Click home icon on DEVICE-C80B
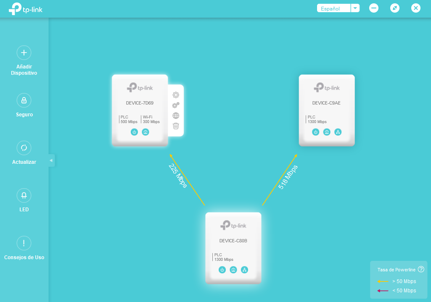The image size is (431, 302). pyautogui.click(x=233, y=270)
